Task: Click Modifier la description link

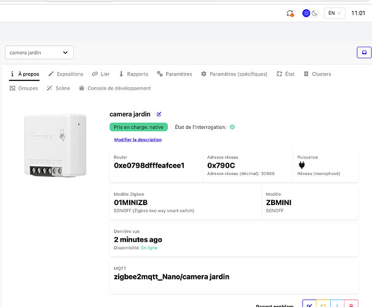Action: click(138, 140)
